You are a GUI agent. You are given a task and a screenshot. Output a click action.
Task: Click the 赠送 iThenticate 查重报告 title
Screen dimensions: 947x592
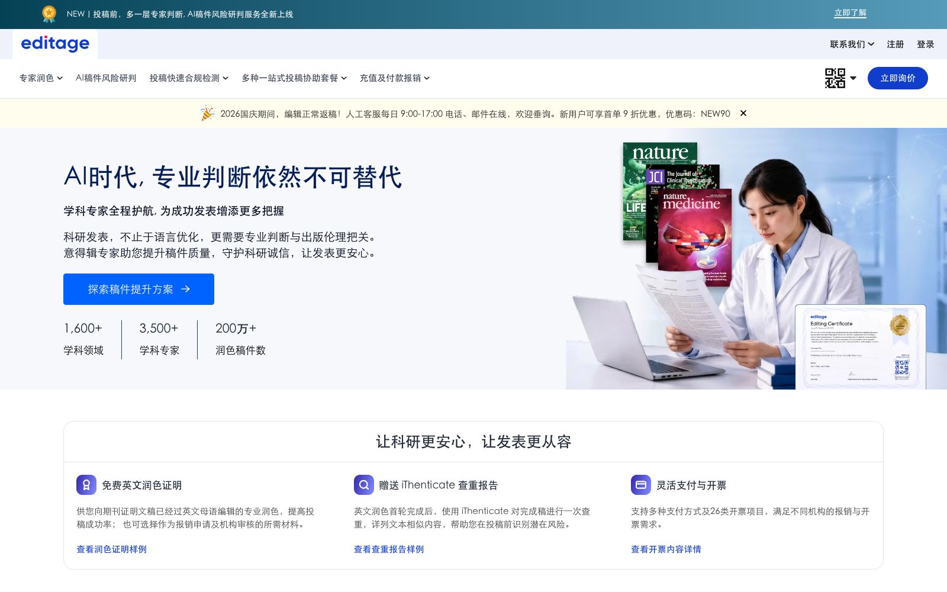pyautogui.click(x=439, y=485)
